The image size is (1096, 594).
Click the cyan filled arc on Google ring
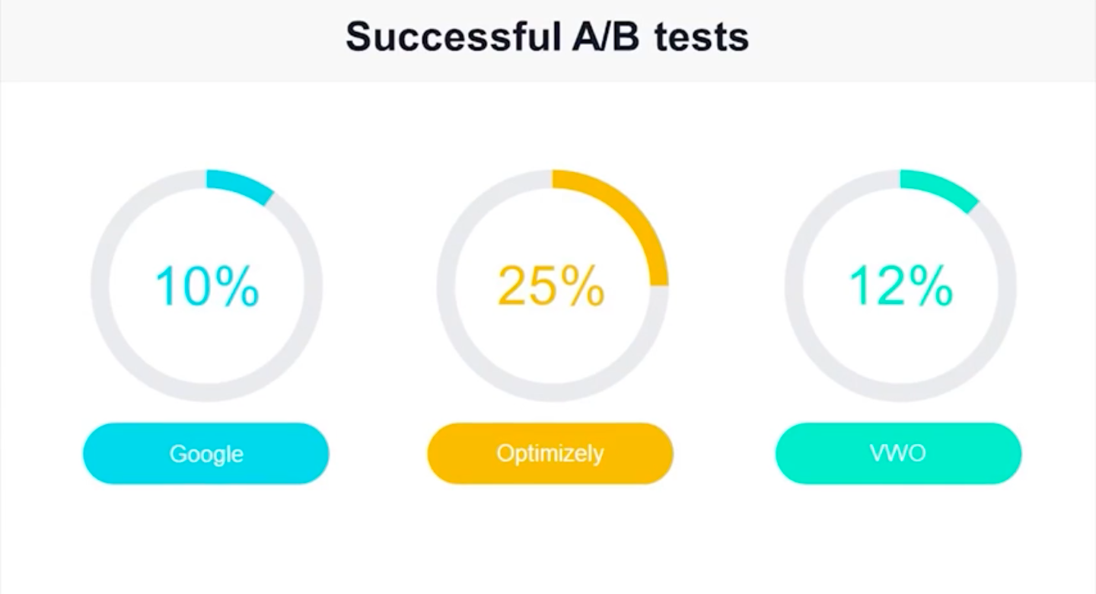point(242,184)
